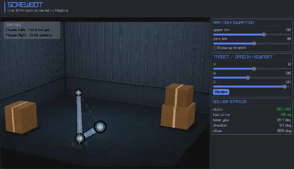Screen dimensions: 294x169
Task: Click the upper link value 132
Action: (x=288, y=30)
